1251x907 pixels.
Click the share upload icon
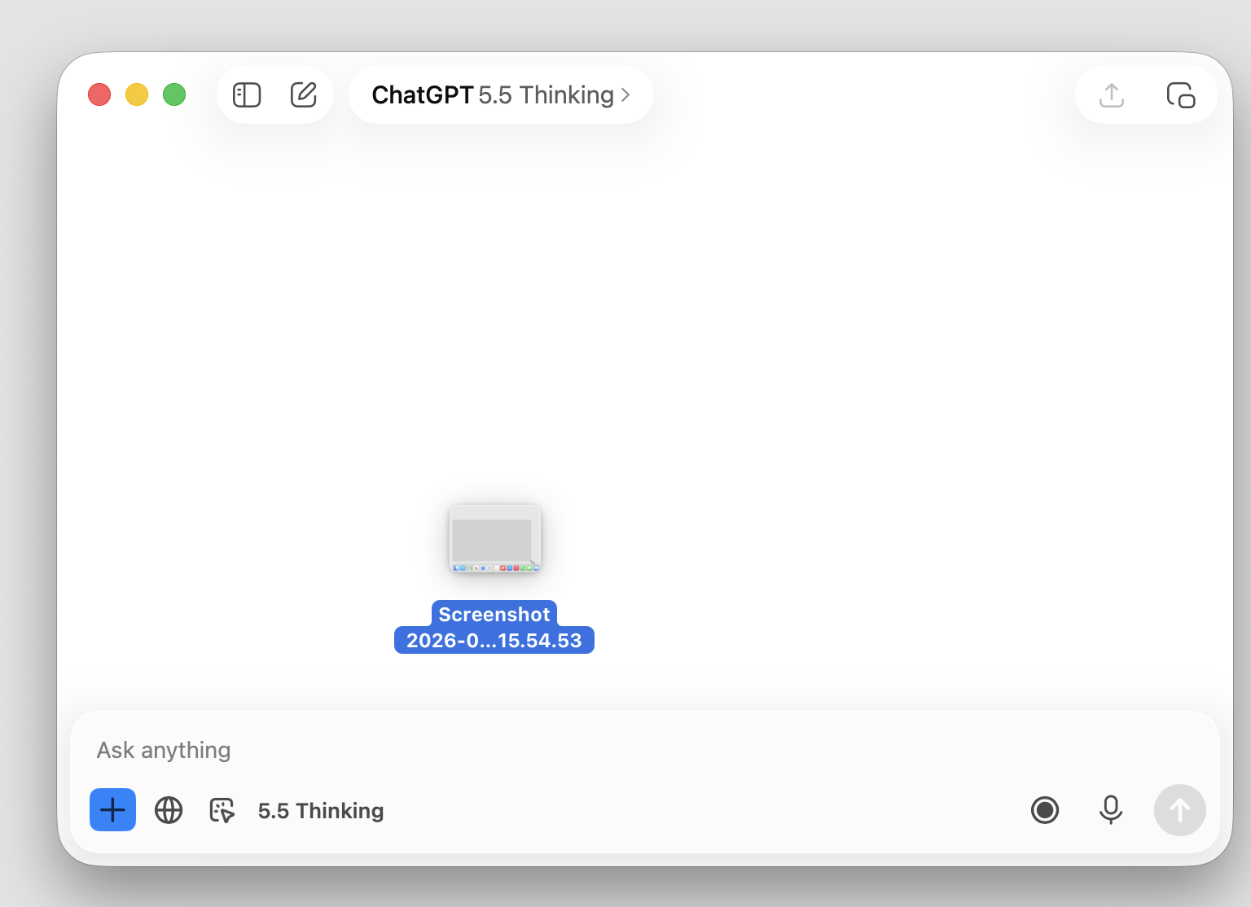tap(1112, 95)
